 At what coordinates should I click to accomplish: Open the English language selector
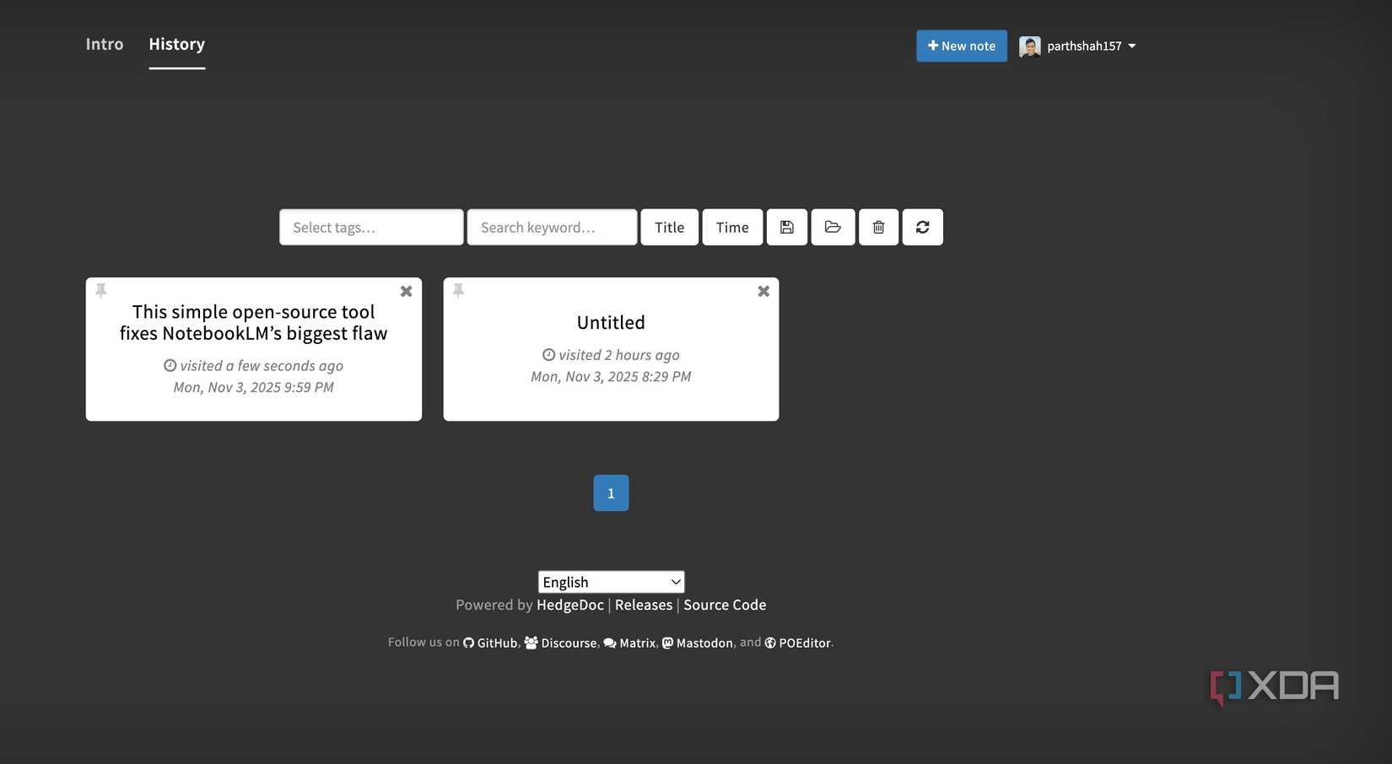point(610,581)
